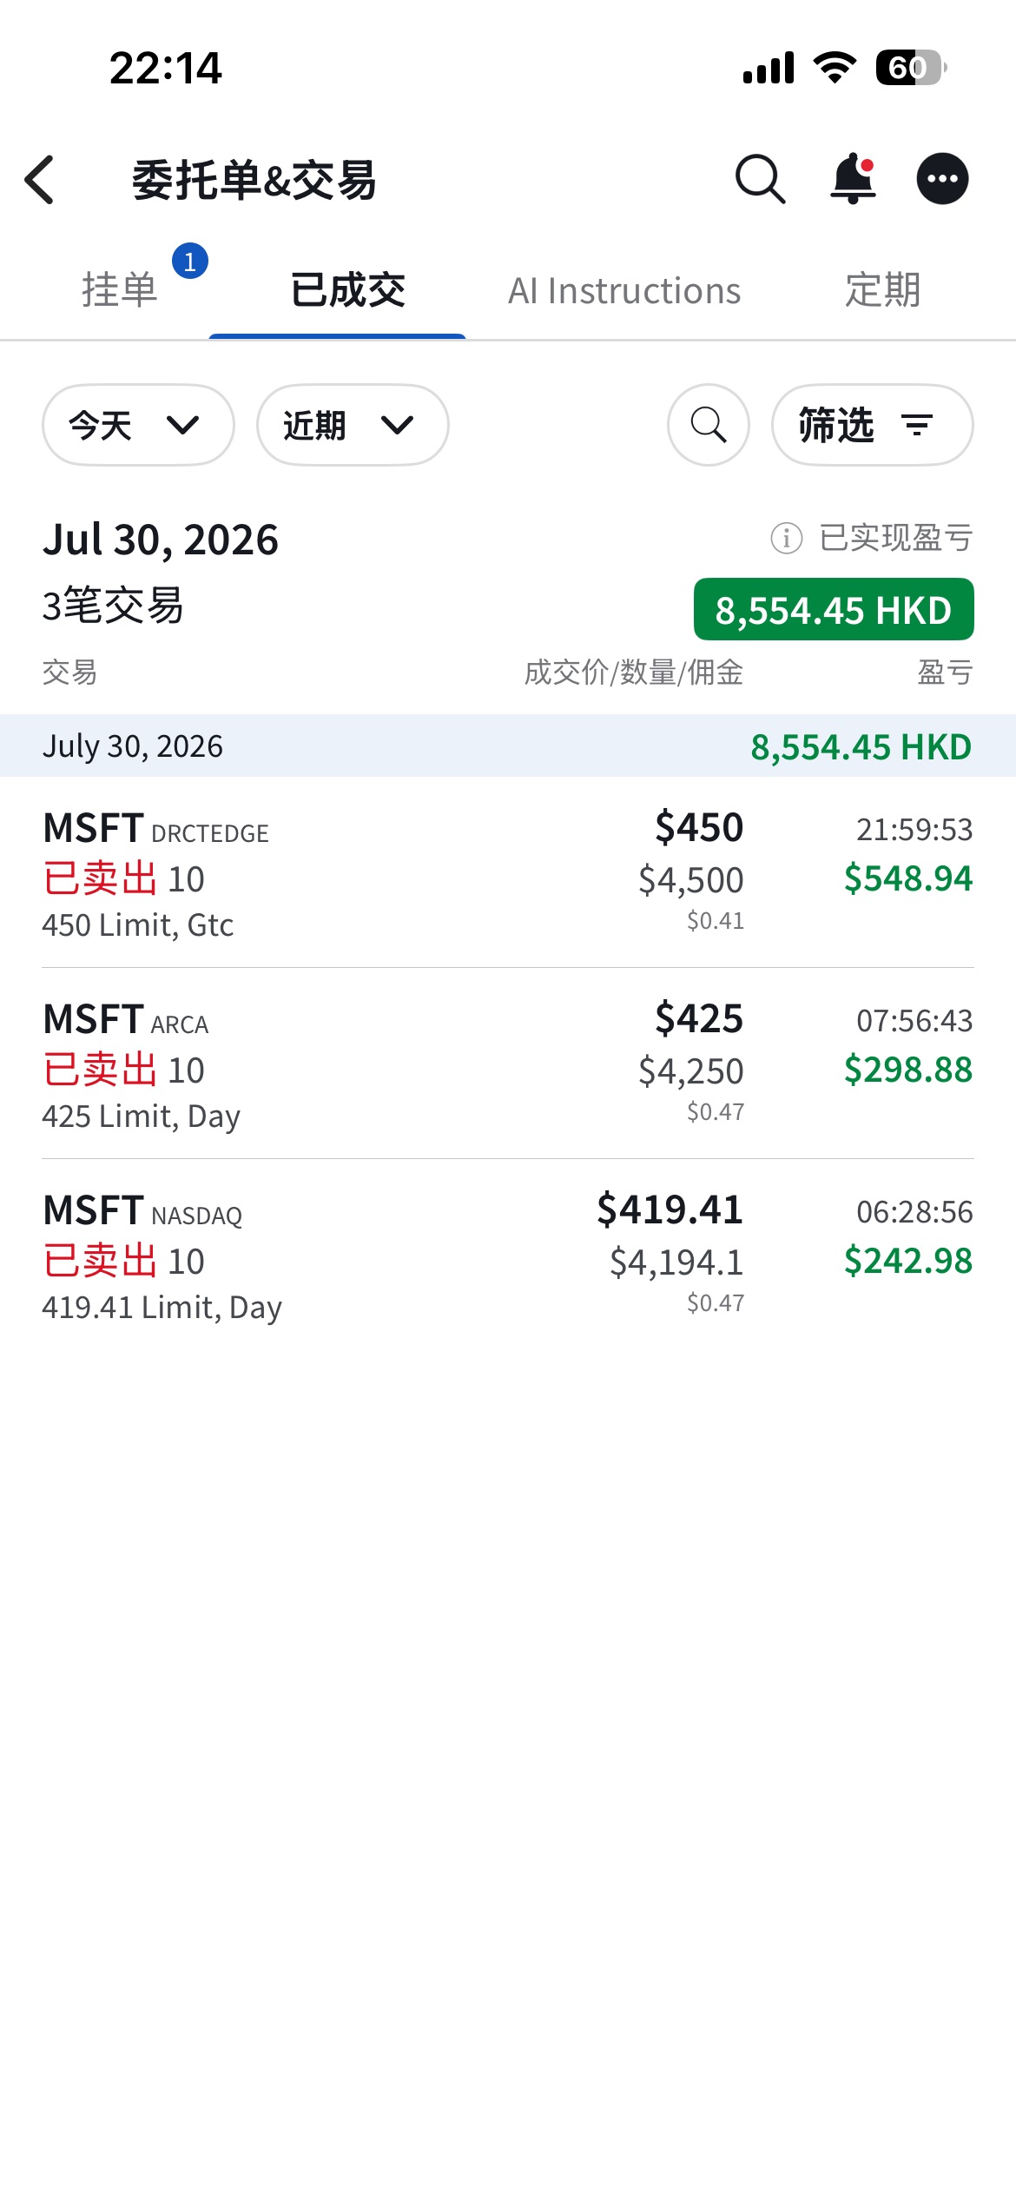
Task: Switch to the 定期 tab
Action: pyautogui.click(x=883, y=290)
